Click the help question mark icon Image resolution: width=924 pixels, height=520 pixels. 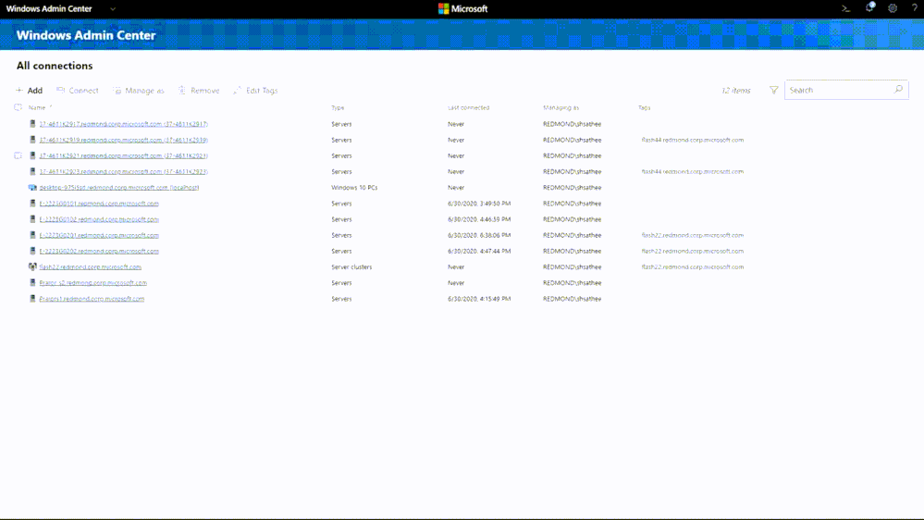[x=915, y=8]
